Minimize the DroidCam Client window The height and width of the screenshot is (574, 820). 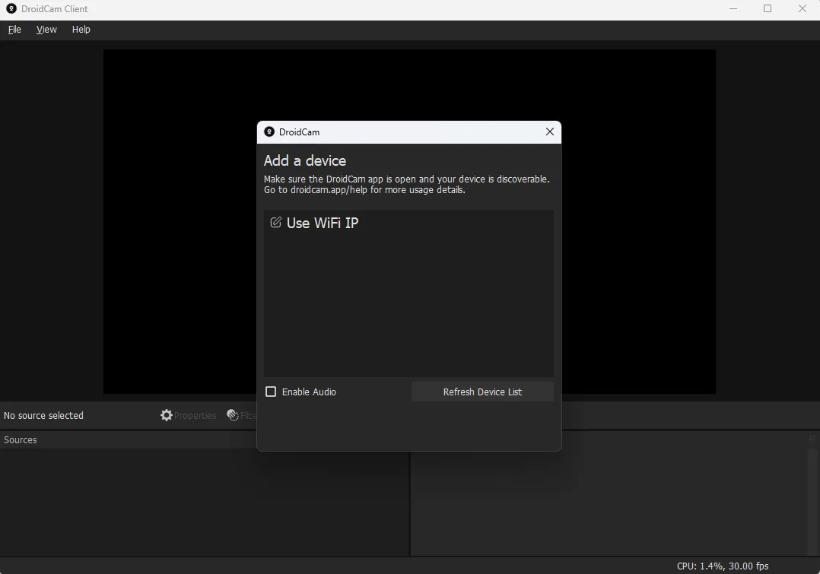tap(733, 9)
